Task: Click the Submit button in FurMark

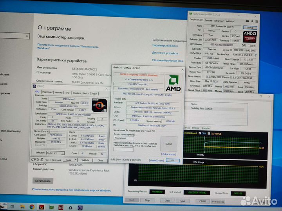Action: click(x=169, y=144)
